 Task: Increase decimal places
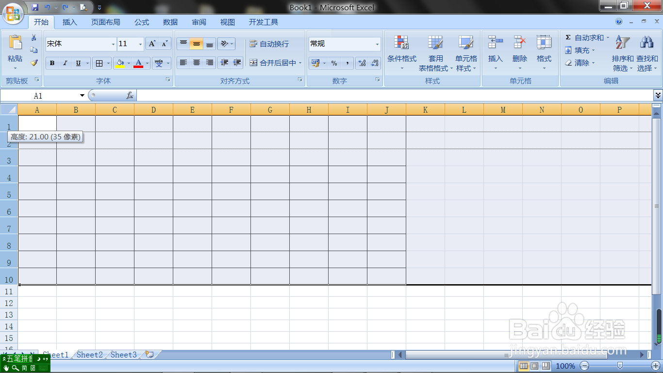tap(362, 63)
